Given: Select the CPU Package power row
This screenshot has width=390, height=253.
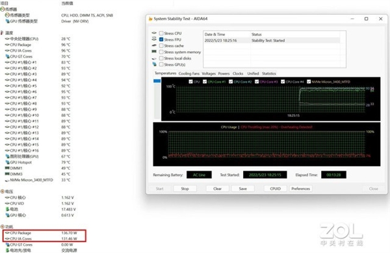Looking at the screenshot, I should coord(41,233).
